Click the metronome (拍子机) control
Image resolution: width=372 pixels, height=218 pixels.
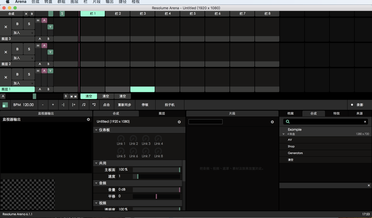pyautogui.click(x=170, y=105)
